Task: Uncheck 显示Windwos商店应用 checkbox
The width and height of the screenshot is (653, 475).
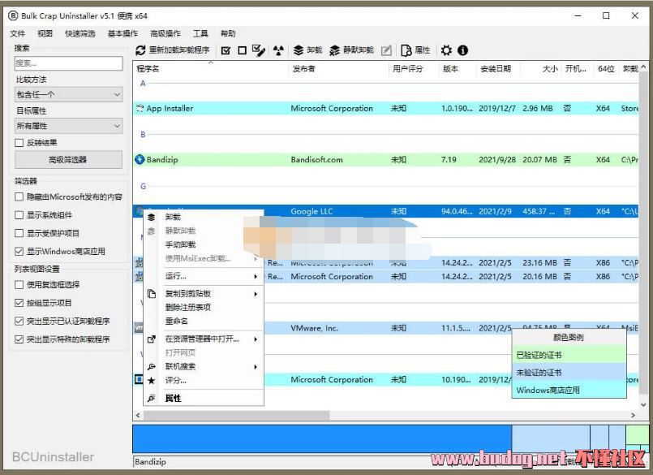Action: pyautogui.click(x=19, y=252)
